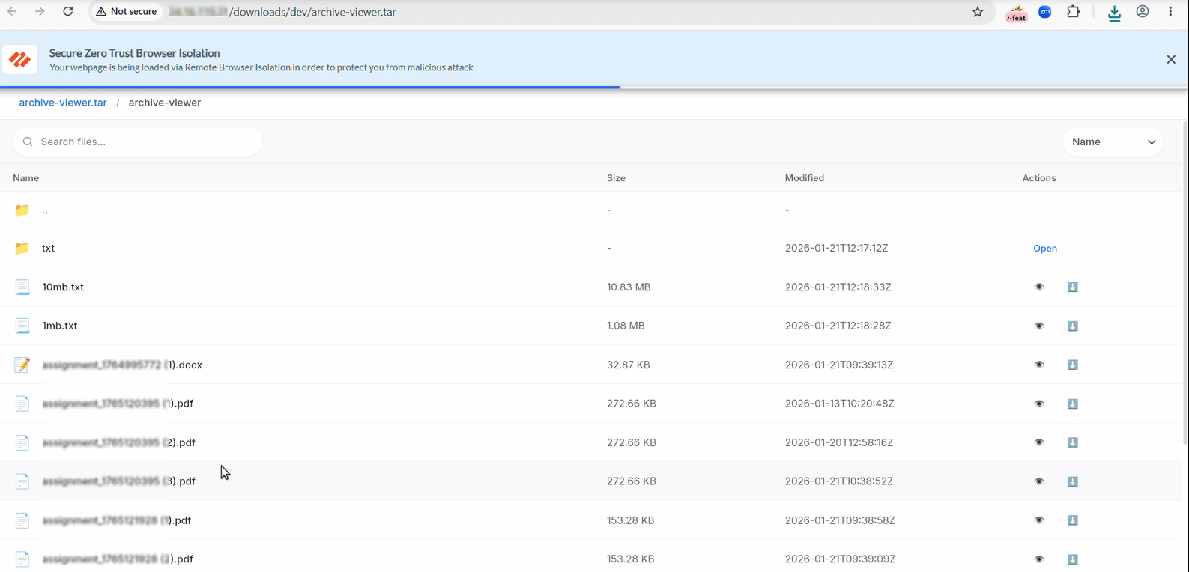Click the file icon of the PDF modified 2026-01-13
Image resolution: width=1189 pixels, height=572 pixels.
[x=22, y=404]
